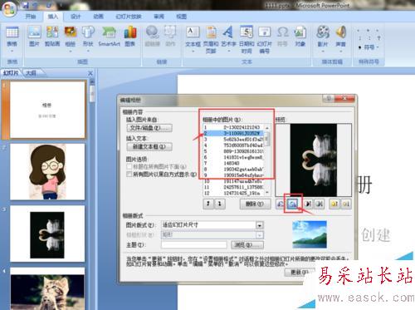Click the 超链接 hyperlink icon

[152, 36]
